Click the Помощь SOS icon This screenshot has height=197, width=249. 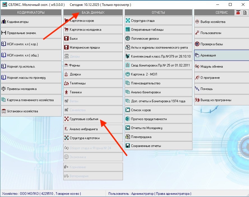tap(197, 89)
